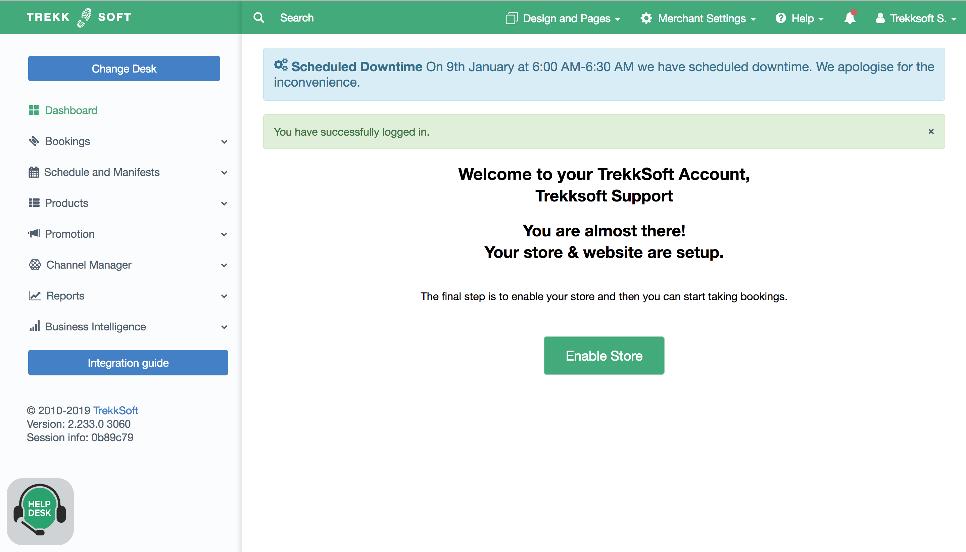Image resolution: width=966 pixels, height=552 pixels.
Task: Dismiss the successfully logged in message
Action: 931,132
